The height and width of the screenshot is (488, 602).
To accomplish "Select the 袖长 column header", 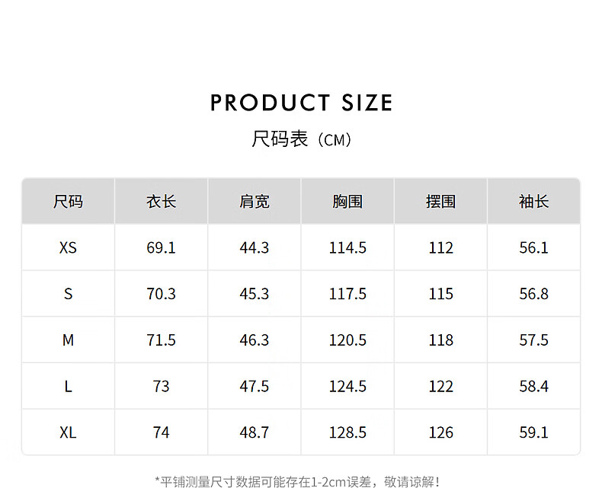I will pos(533,202).
